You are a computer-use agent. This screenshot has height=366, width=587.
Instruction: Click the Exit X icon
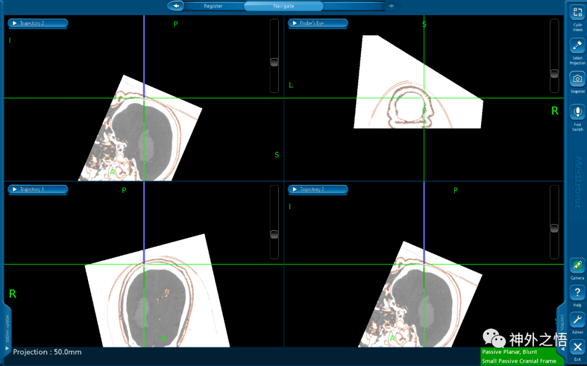tap(577, 347)
